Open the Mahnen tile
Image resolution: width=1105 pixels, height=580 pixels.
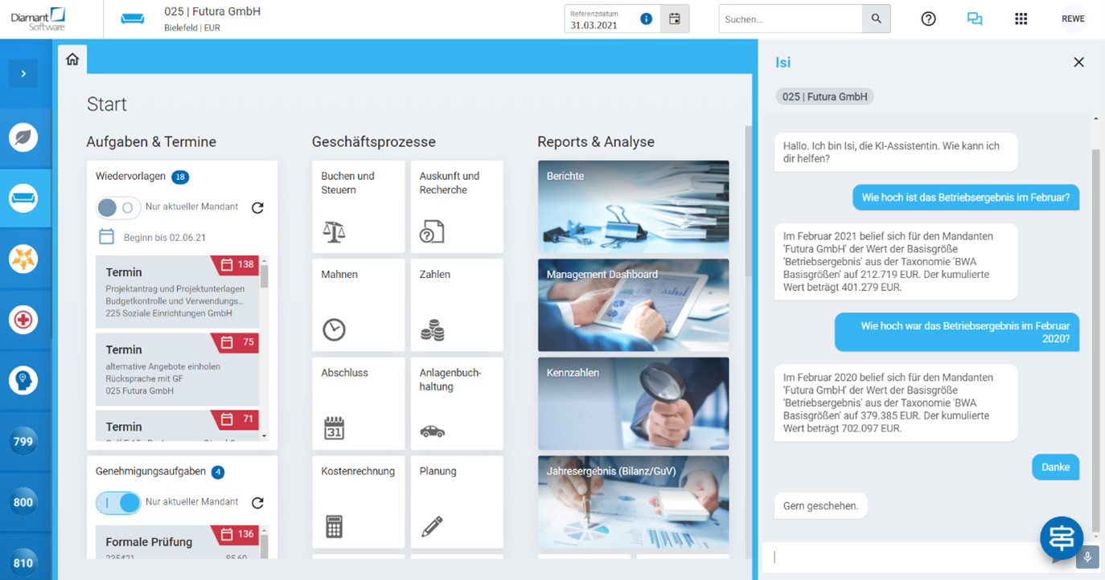(359, 305)
